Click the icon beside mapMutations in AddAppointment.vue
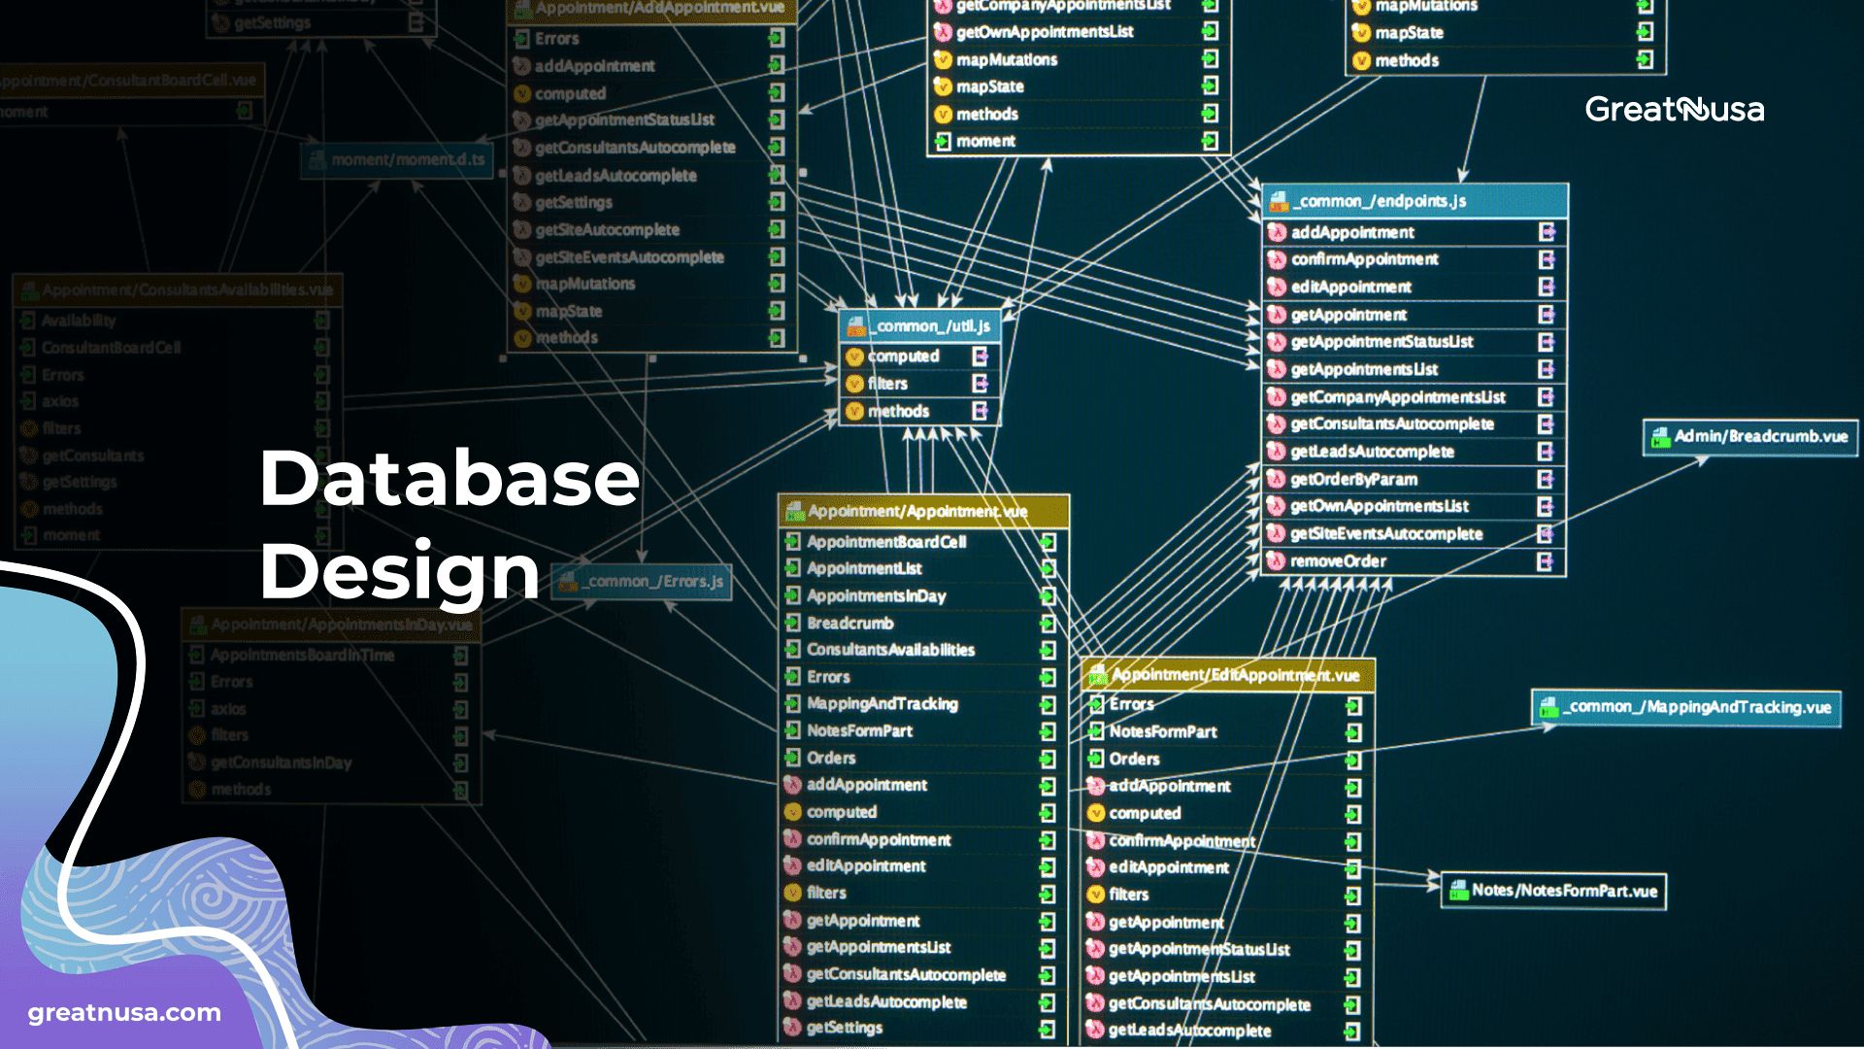 522,284
